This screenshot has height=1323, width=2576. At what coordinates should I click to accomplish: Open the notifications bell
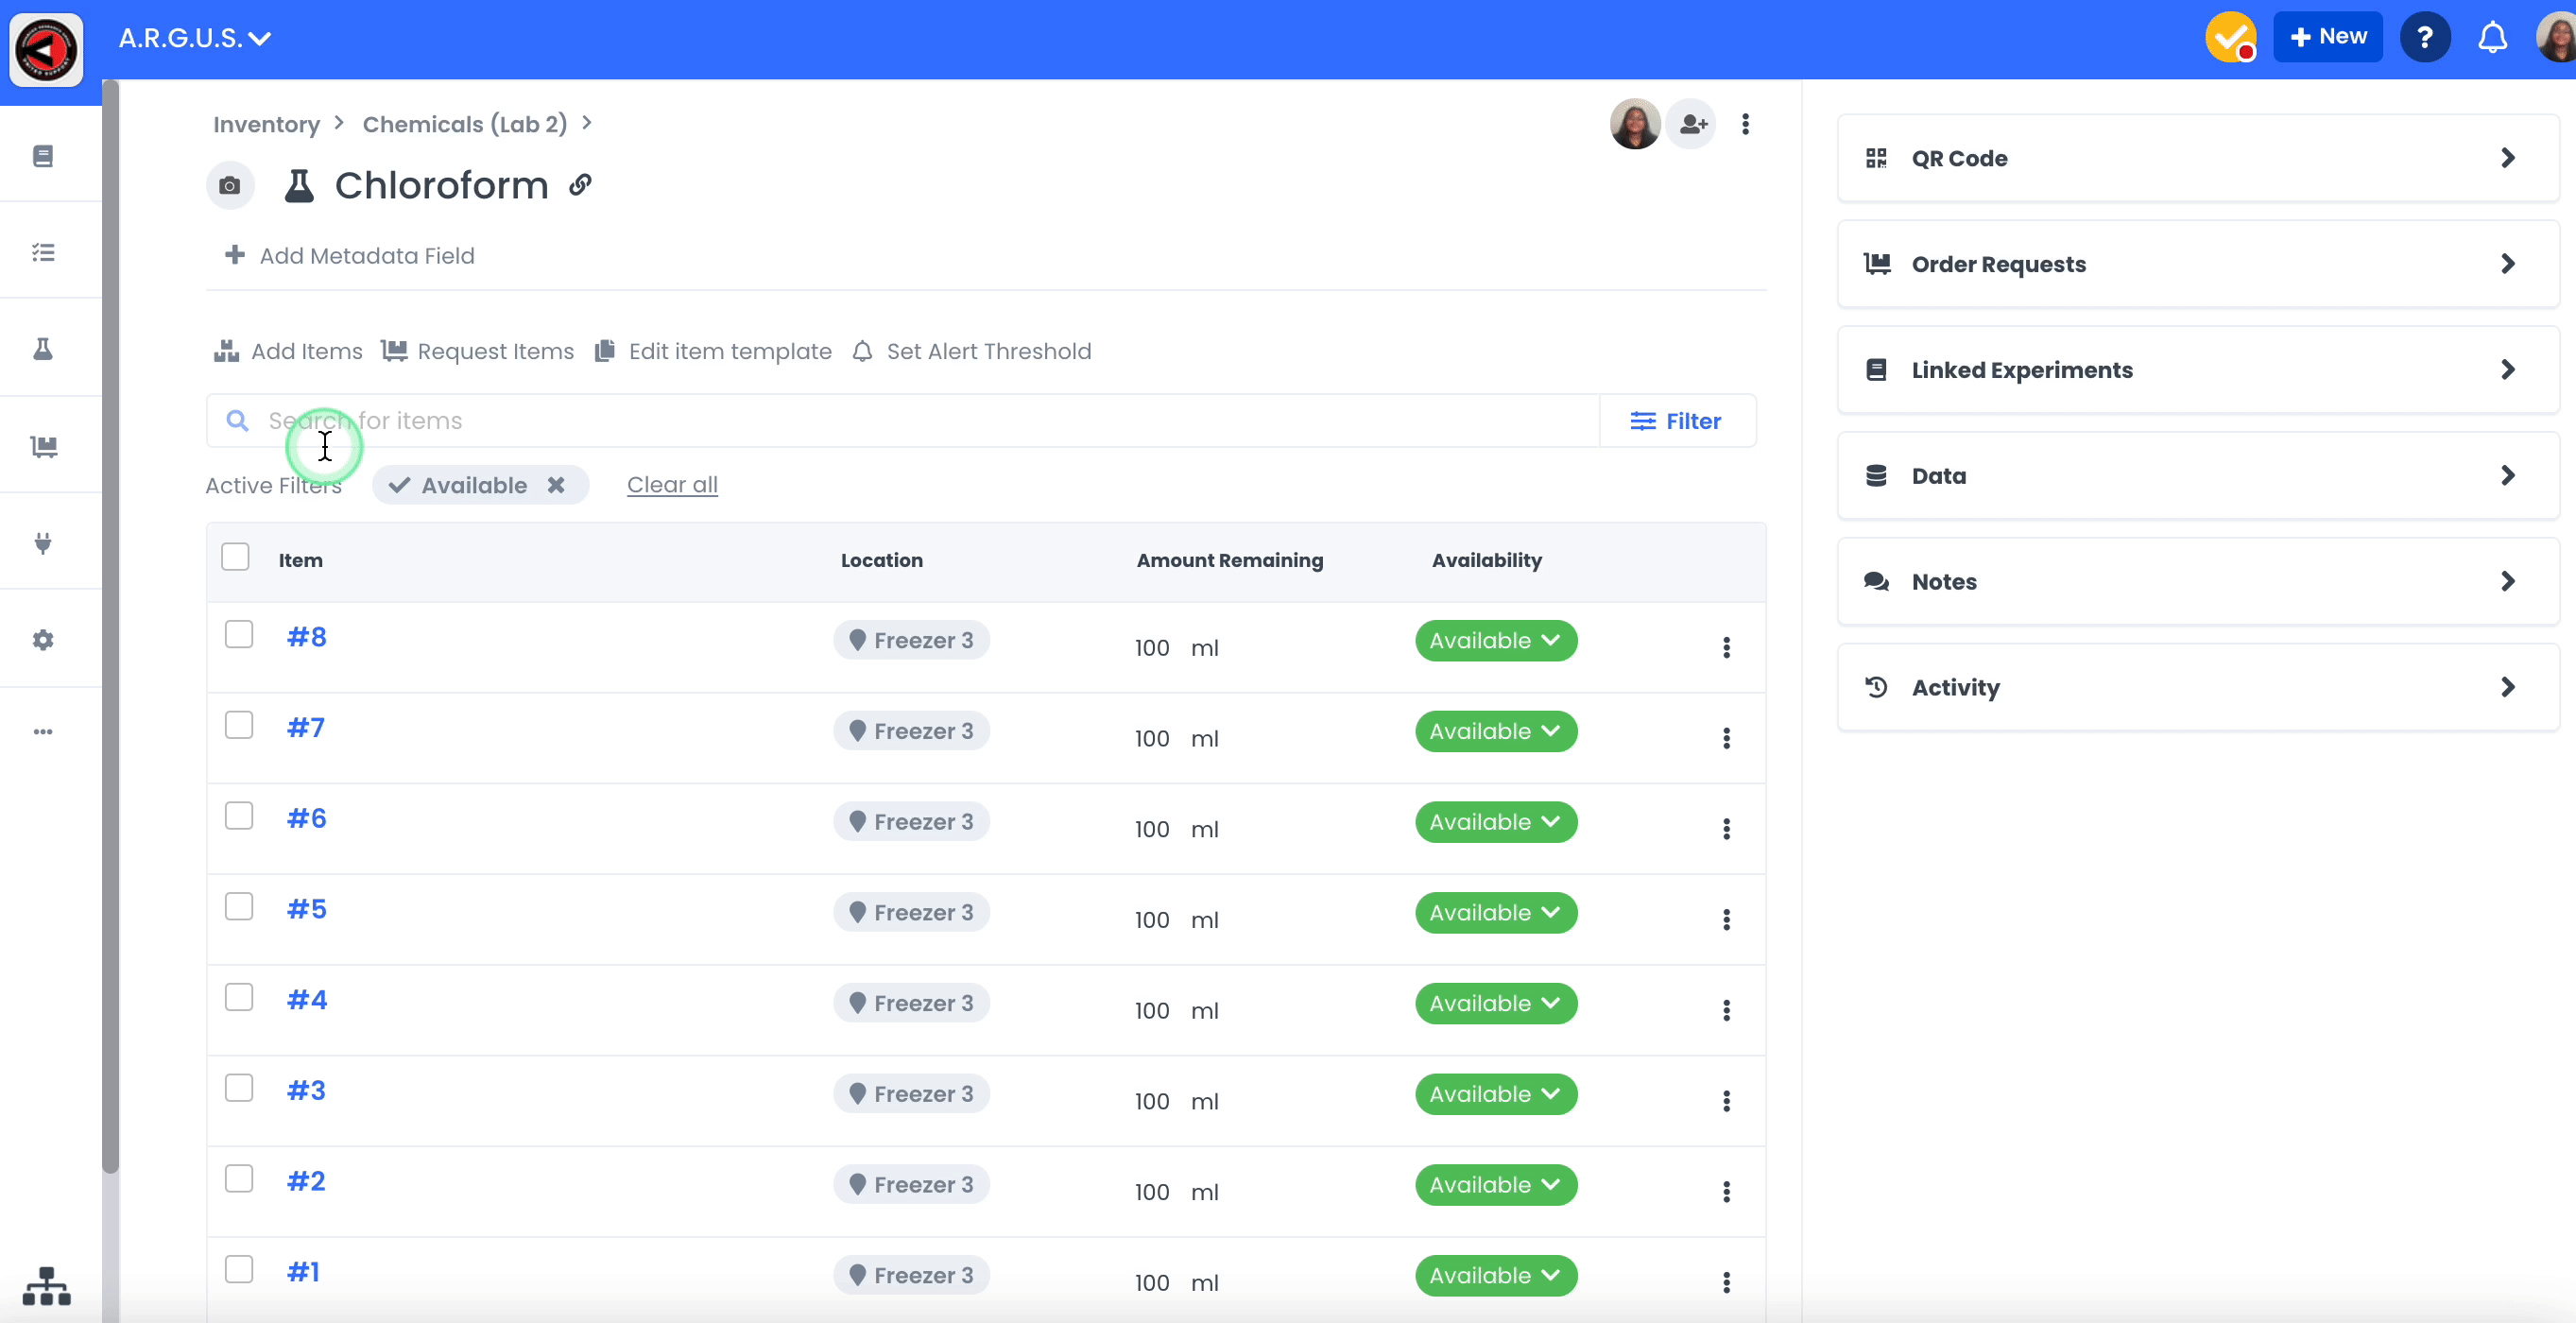pos(2491,38)
